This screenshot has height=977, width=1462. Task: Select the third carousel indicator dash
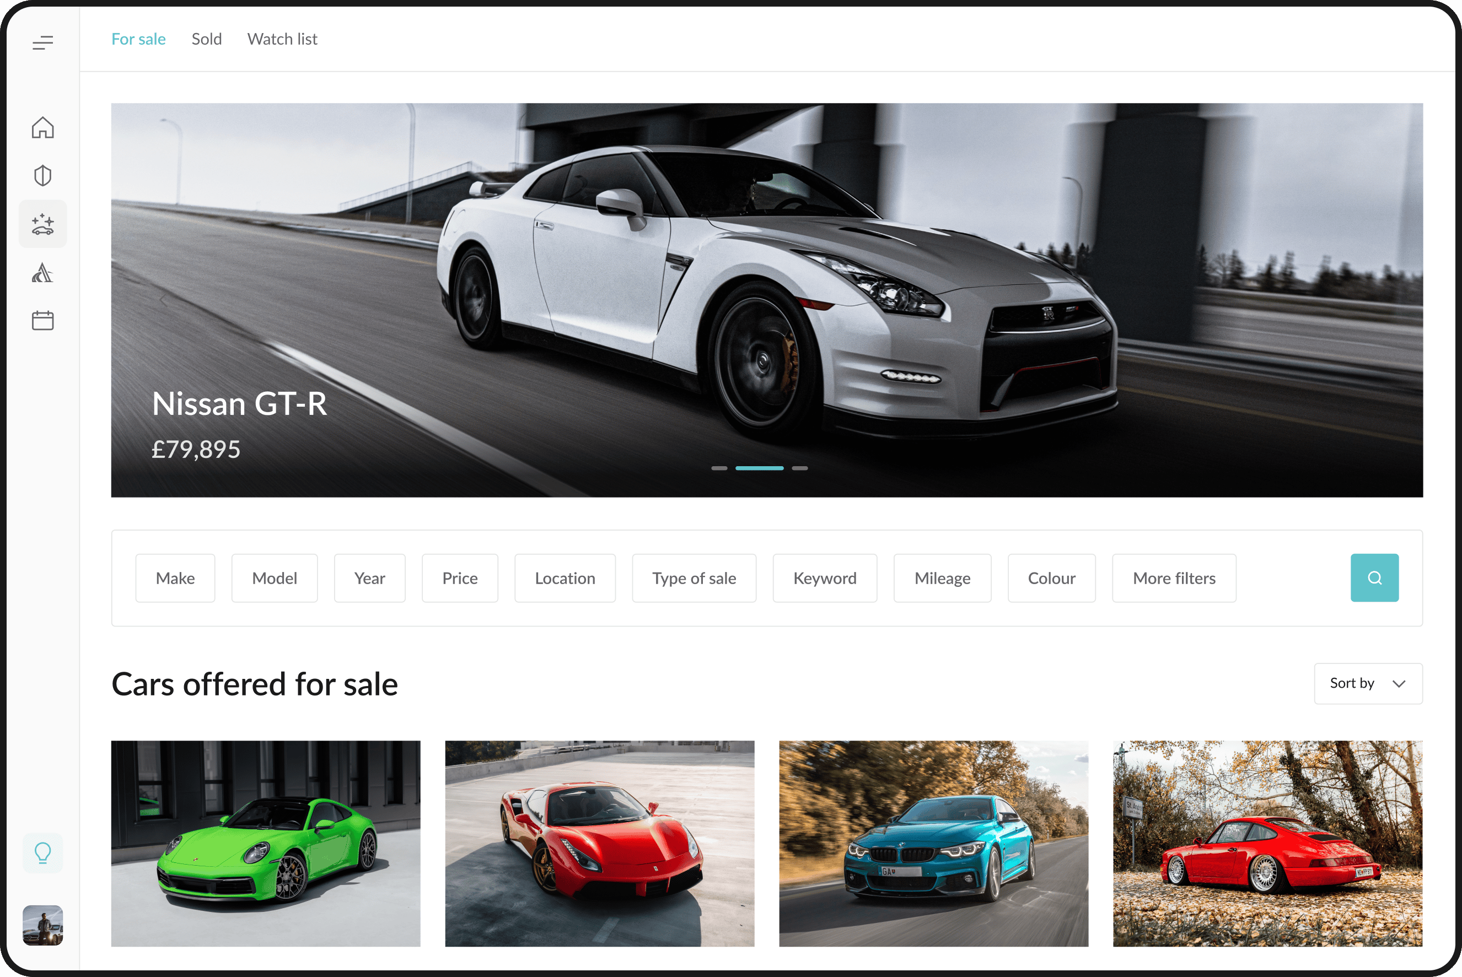pos(799,468)
